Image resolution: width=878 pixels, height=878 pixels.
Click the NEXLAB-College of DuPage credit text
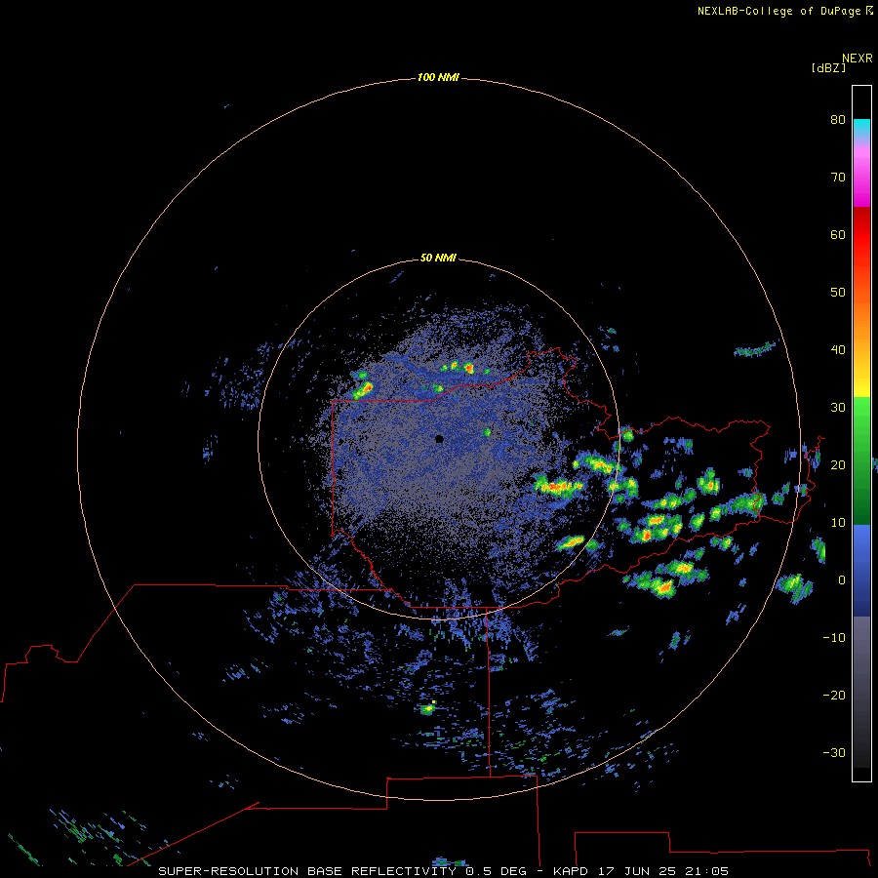click(785, 11)
